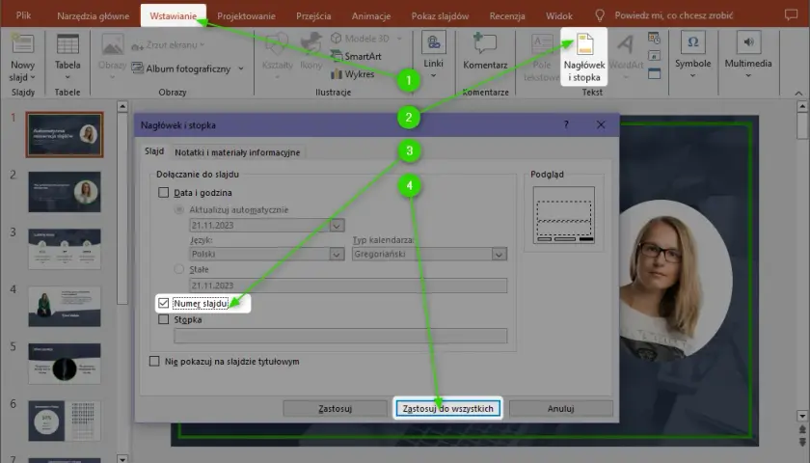Click the date and time icon in the Tekst group
810x463 pixels.
[654, 38]
